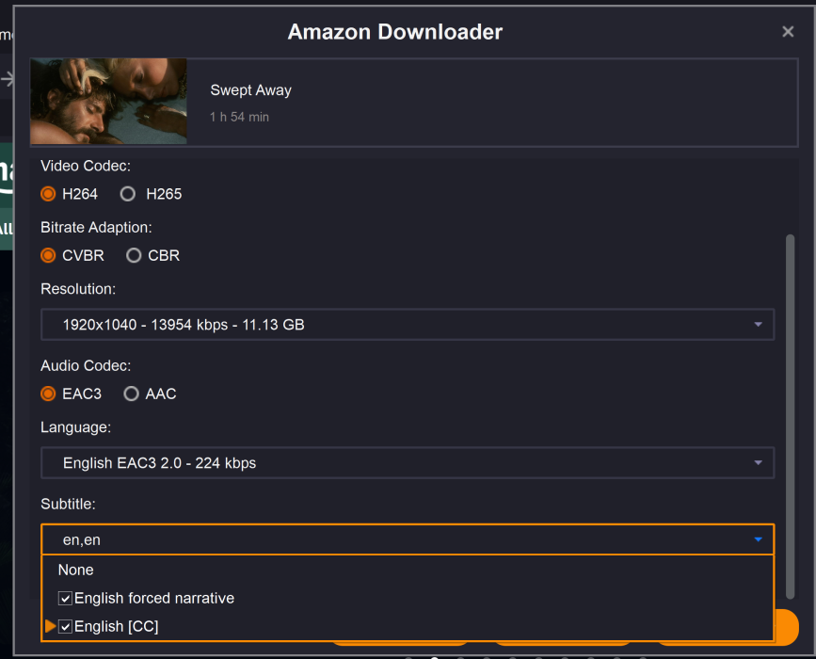Select CVBR bitrate adaption

coord(49,255)
